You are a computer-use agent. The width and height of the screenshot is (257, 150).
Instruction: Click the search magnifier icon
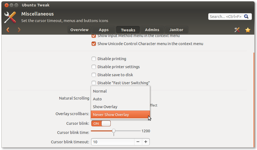click(246, 16)
